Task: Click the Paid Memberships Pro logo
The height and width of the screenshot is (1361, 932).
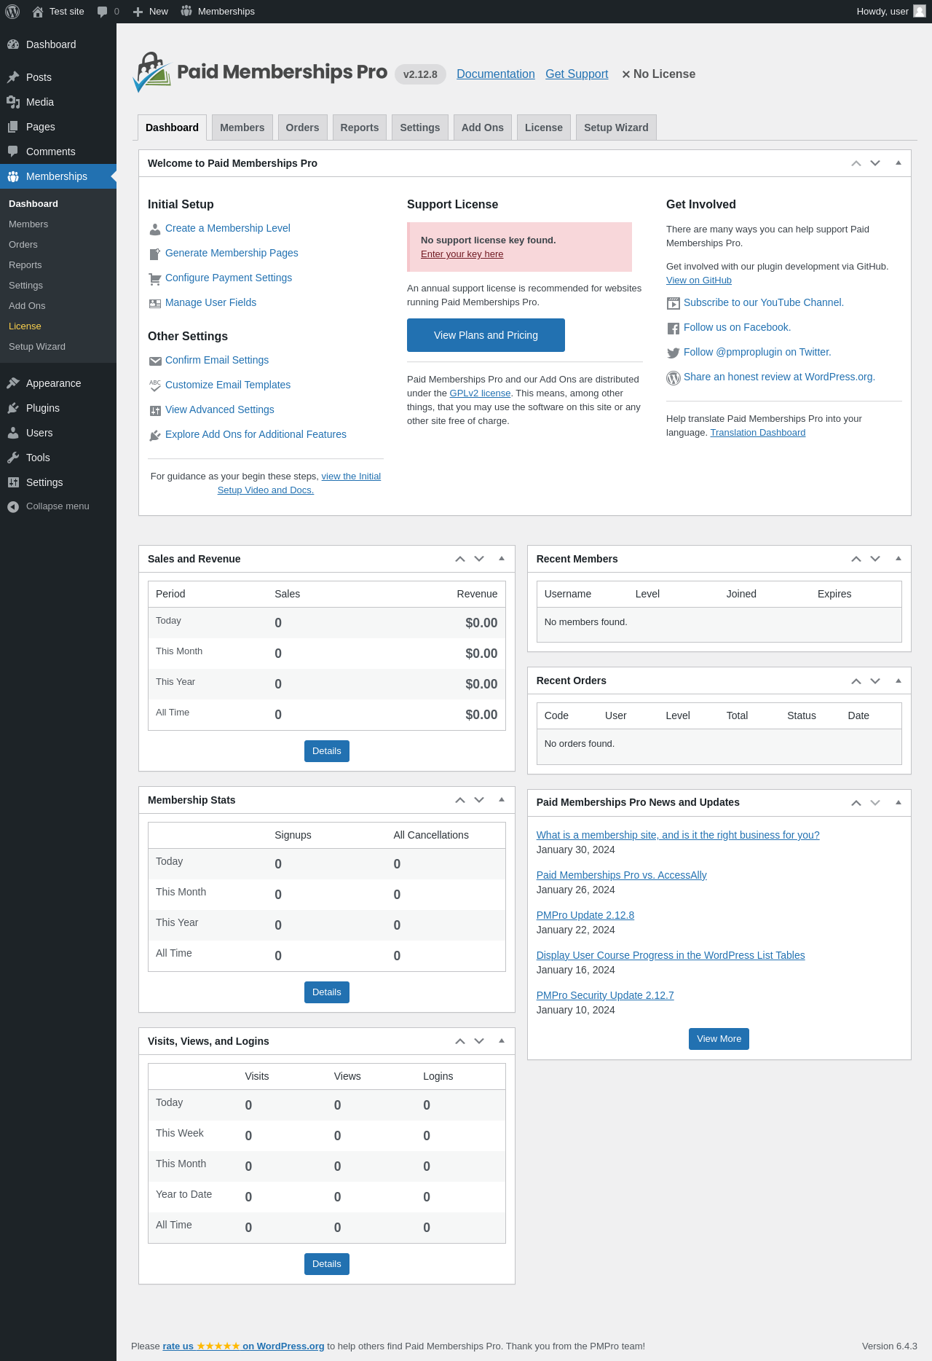Action: click(x=260, y=72)
